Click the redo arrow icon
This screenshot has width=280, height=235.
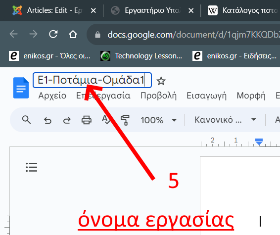point(67,120)
